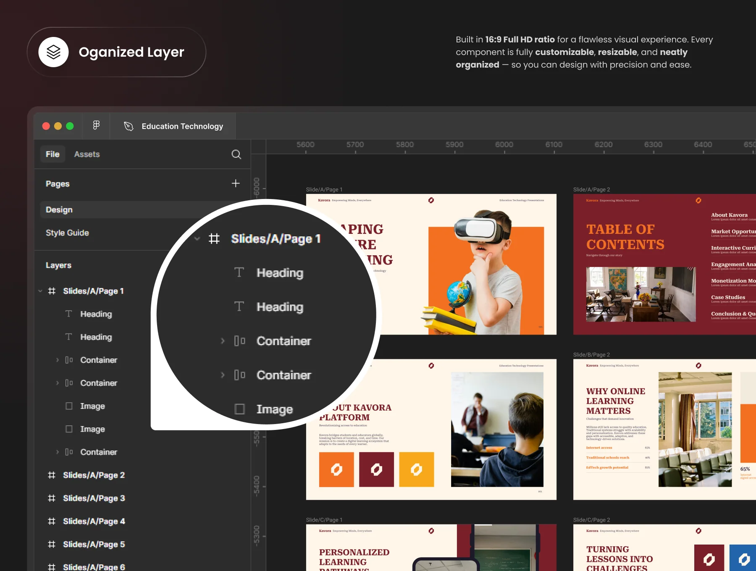Image resolution: width=756 pixels, height=571 pixels.
Task: Collapse the Slides/A/Page 1 layer in sidebar
Action: pos(40,291)
